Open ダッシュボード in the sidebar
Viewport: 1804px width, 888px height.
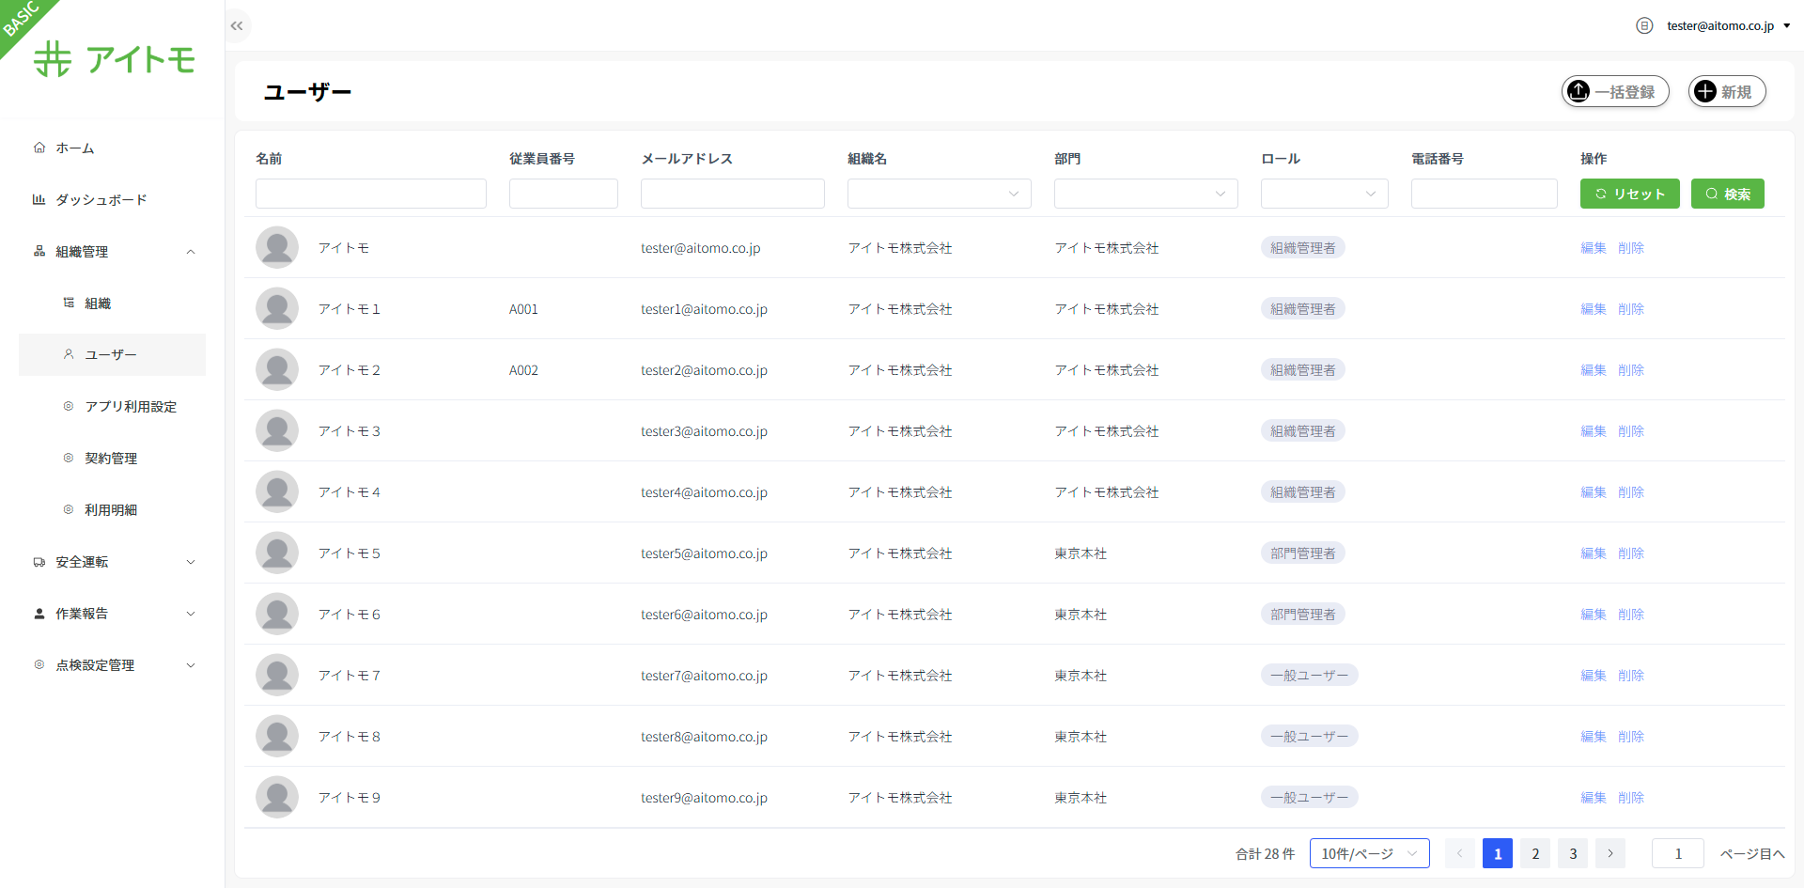click(x=101, y=199)
